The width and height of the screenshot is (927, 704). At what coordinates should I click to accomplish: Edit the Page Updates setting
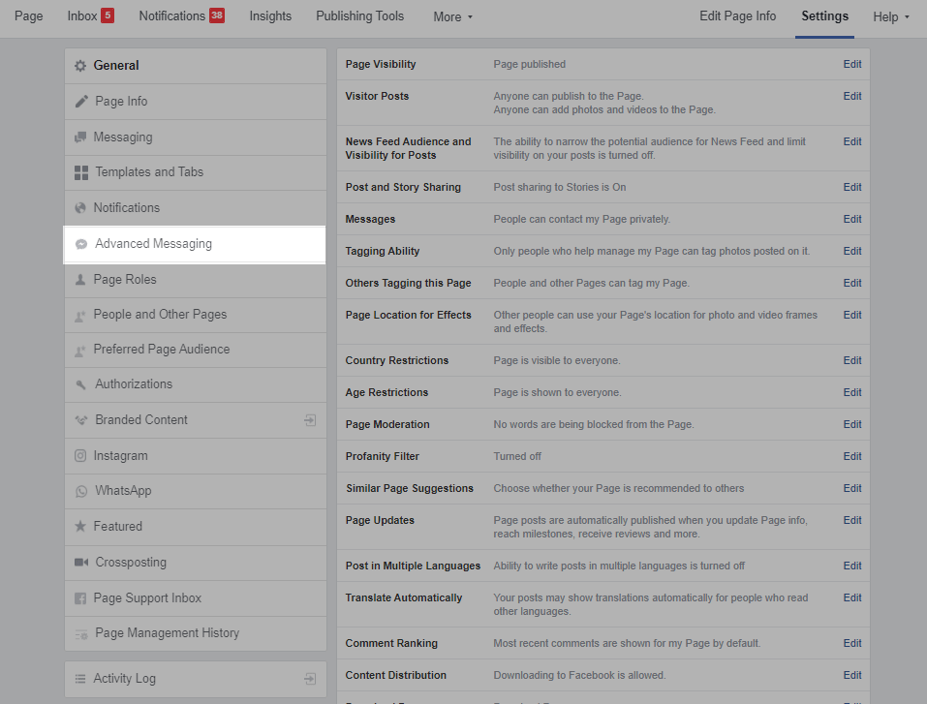click(851, 520)
